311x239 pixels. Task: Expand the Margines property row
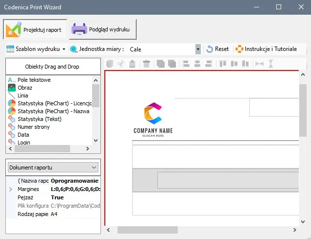pos(11,189)
